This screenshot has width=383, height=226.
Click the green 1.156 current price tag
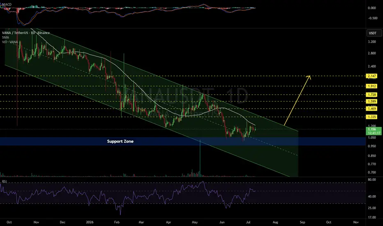click(374, 131)
